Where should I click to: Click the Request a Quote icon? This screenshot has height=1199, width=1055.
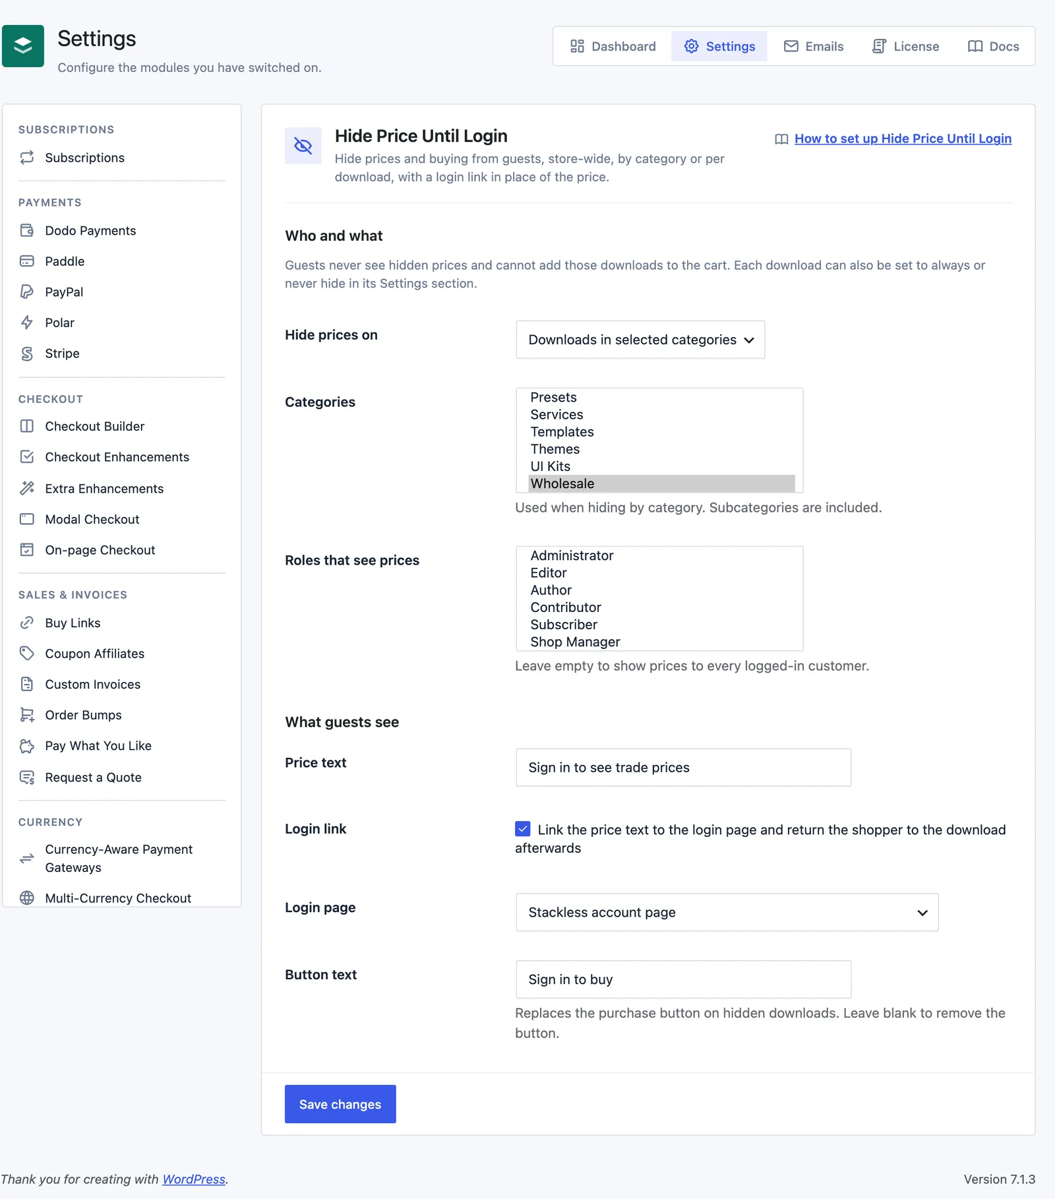click(27, 778)
